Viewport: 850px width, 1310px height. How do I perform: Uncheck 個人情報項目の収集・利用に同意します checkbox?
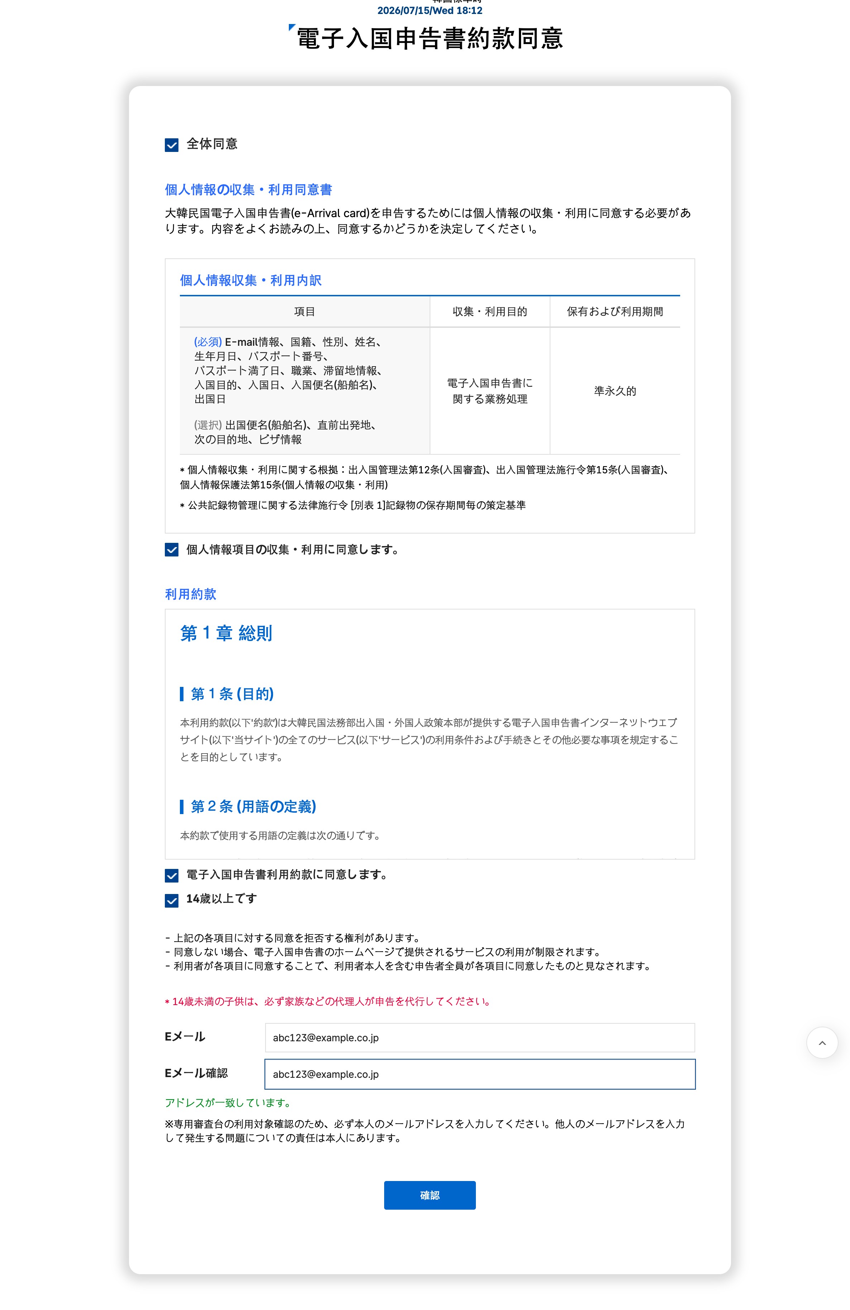click(x=171, y=550)
